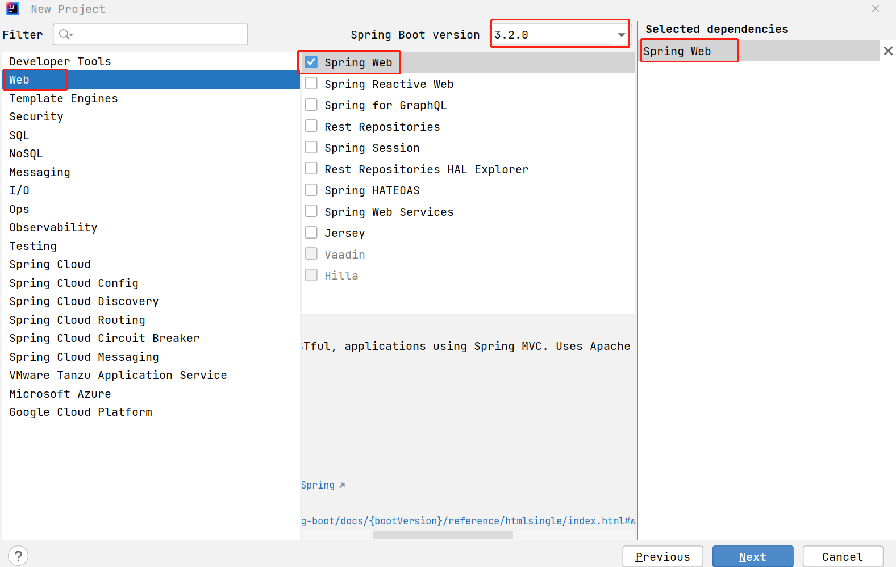The width and height of the screenshot is (896, 567).
Task: Select the Messaging category
Action: (151, 172)
